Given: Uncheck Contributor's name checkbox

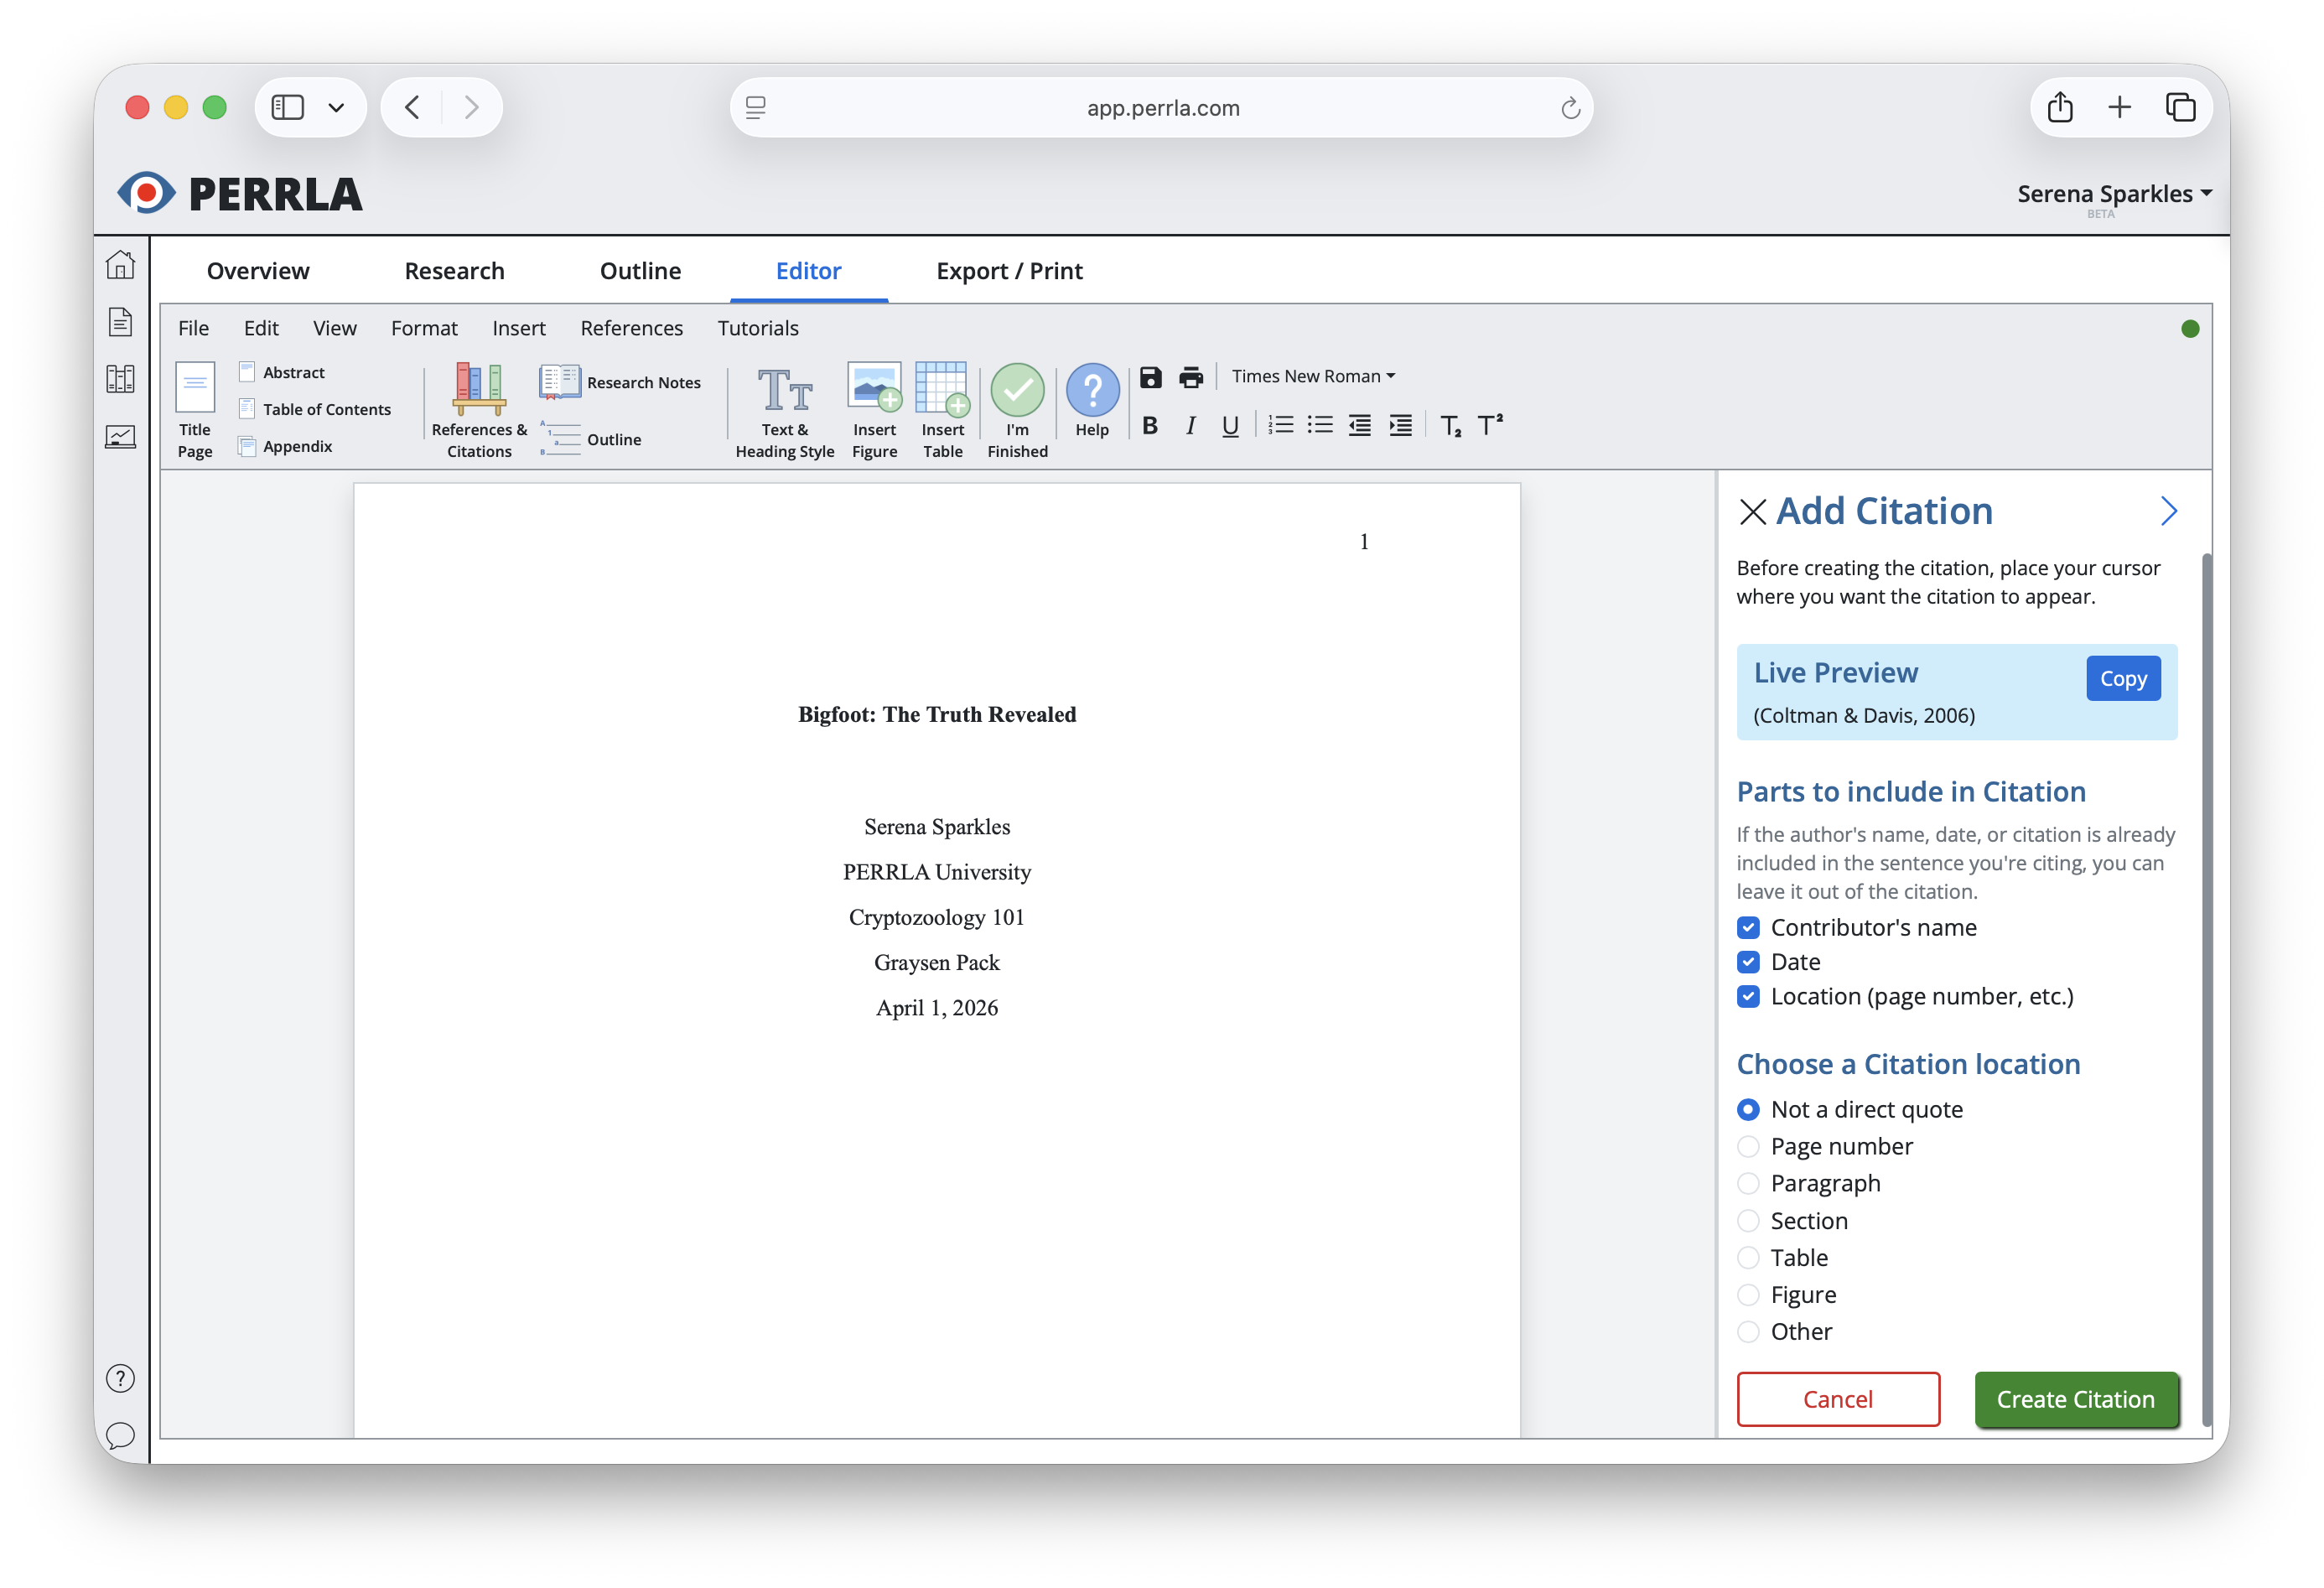Looking at the screenshot, I should 1748,928.
